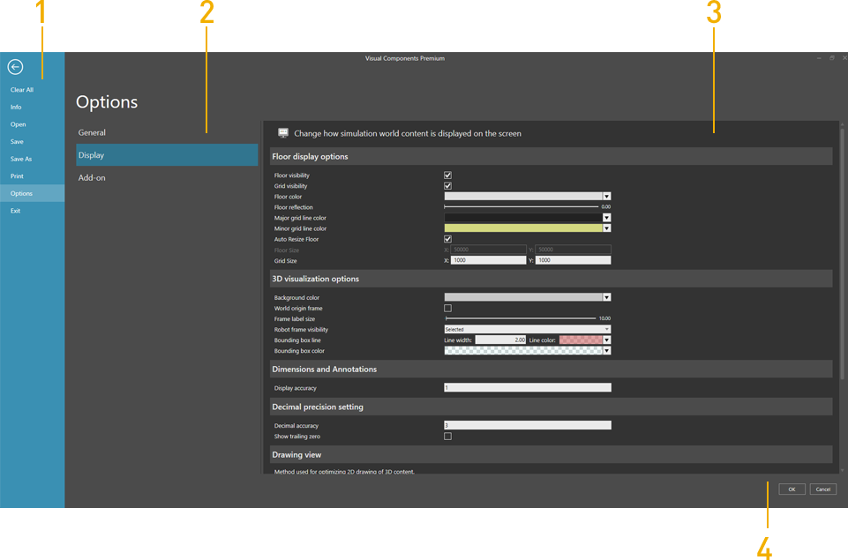Click the Decimal accuracy input field
848x560 pixels.
[x=527, y=426]
